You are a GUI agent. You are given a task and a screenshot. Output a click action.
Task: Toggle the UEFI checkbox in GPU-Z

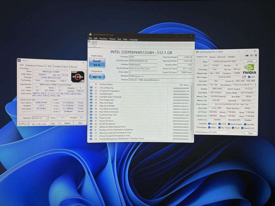(249, 77)
